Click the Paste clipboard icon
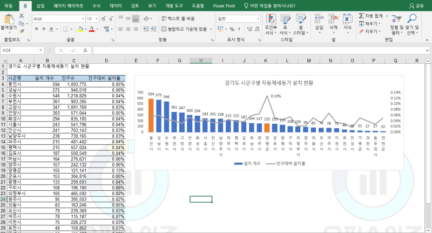 9,19
